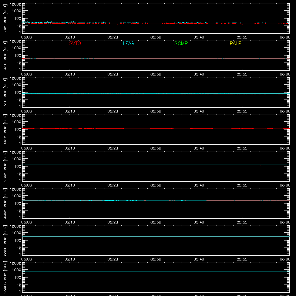Click 05:50 tick under the 410 MHz panel

tap(242, 74)
